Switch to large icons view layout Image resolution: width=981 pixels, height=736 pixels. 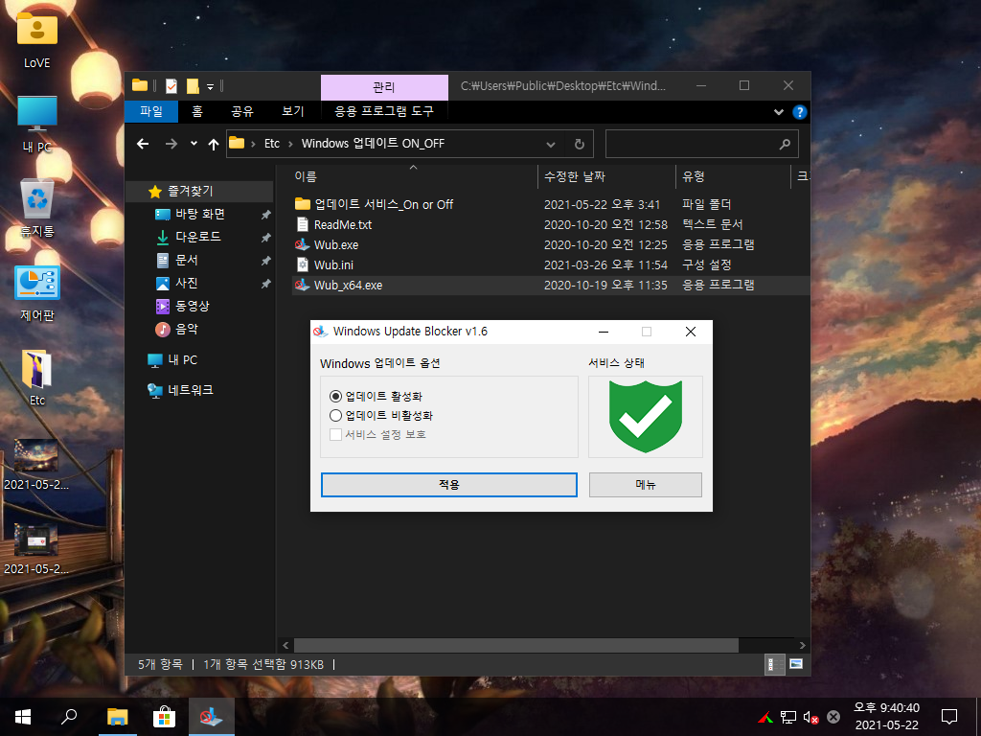point(796,665)
